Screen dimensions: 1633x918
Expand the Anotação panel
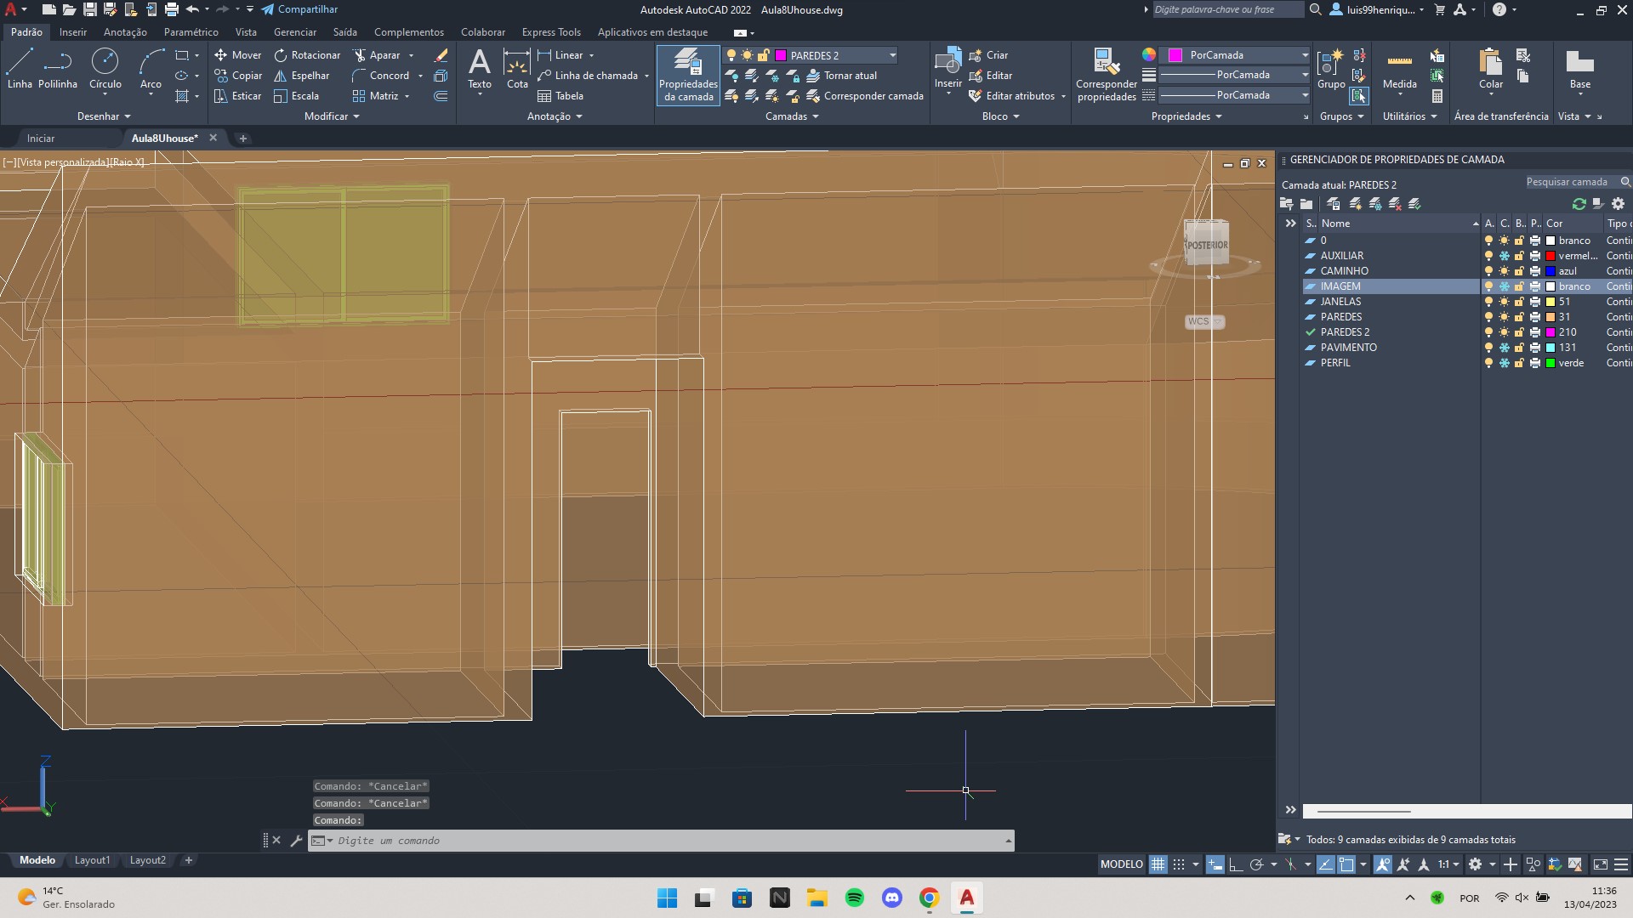point(555,116)
